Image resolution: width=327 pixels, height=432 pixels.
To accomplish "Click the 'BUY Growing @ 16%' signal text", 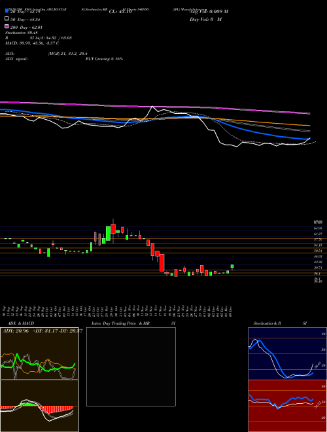I will pos(104,59).
